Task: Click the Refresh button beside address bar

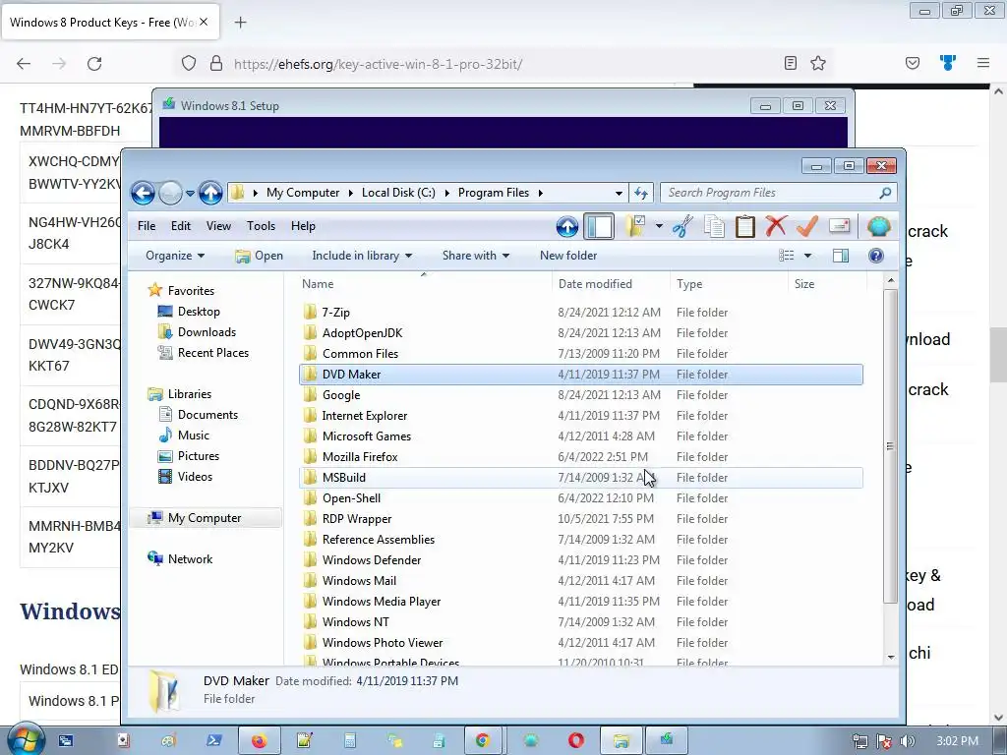Action: coord(641,193)
